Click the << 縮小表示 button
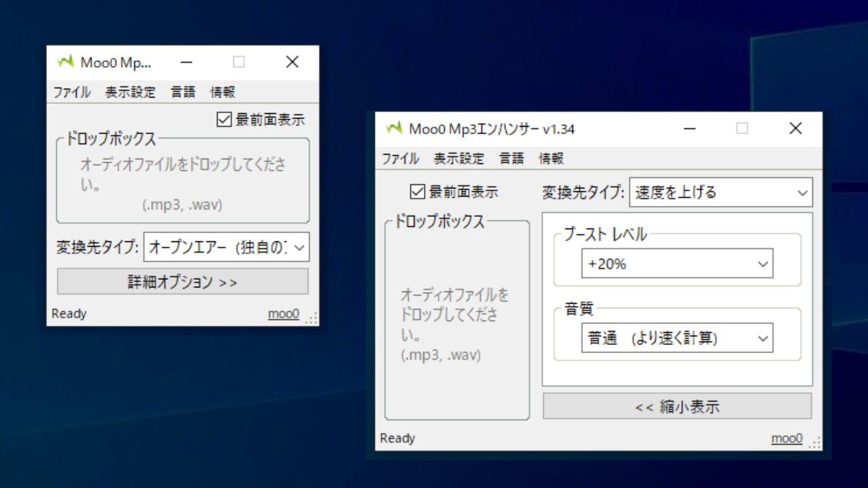Viewport: 868px width, 488px height. (x=677, y=406)
